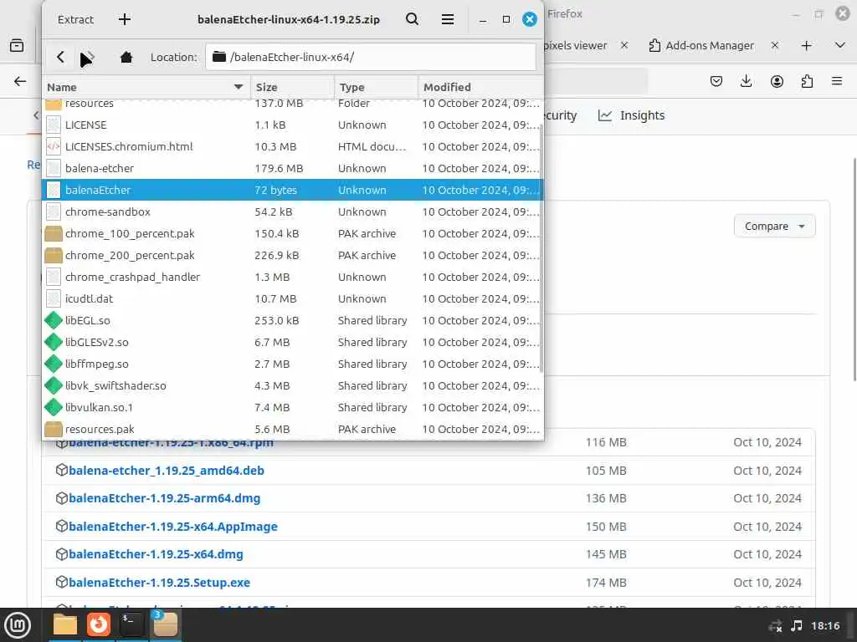This screenshot has height=642, width=857.
Task: Open the Terminal from the taskbar
Action: 131,624
